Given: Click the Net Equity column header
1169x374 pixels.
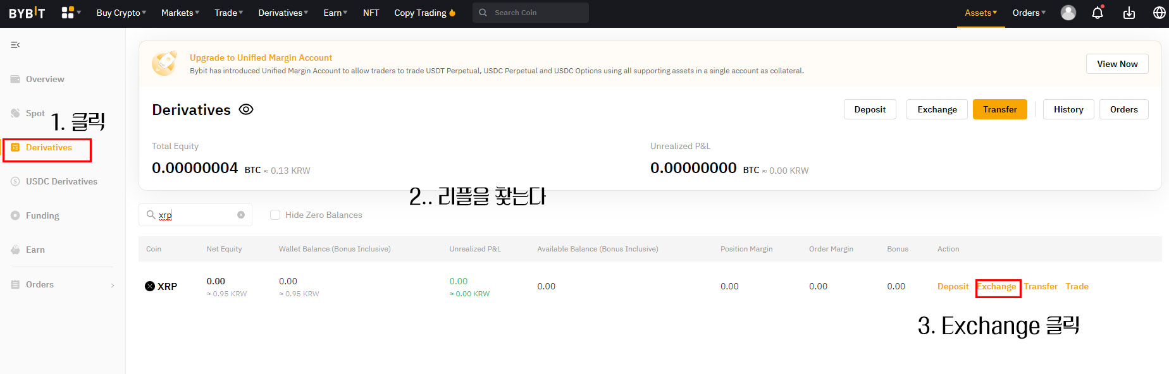Looking at the screenshot, I should (224, 249).
